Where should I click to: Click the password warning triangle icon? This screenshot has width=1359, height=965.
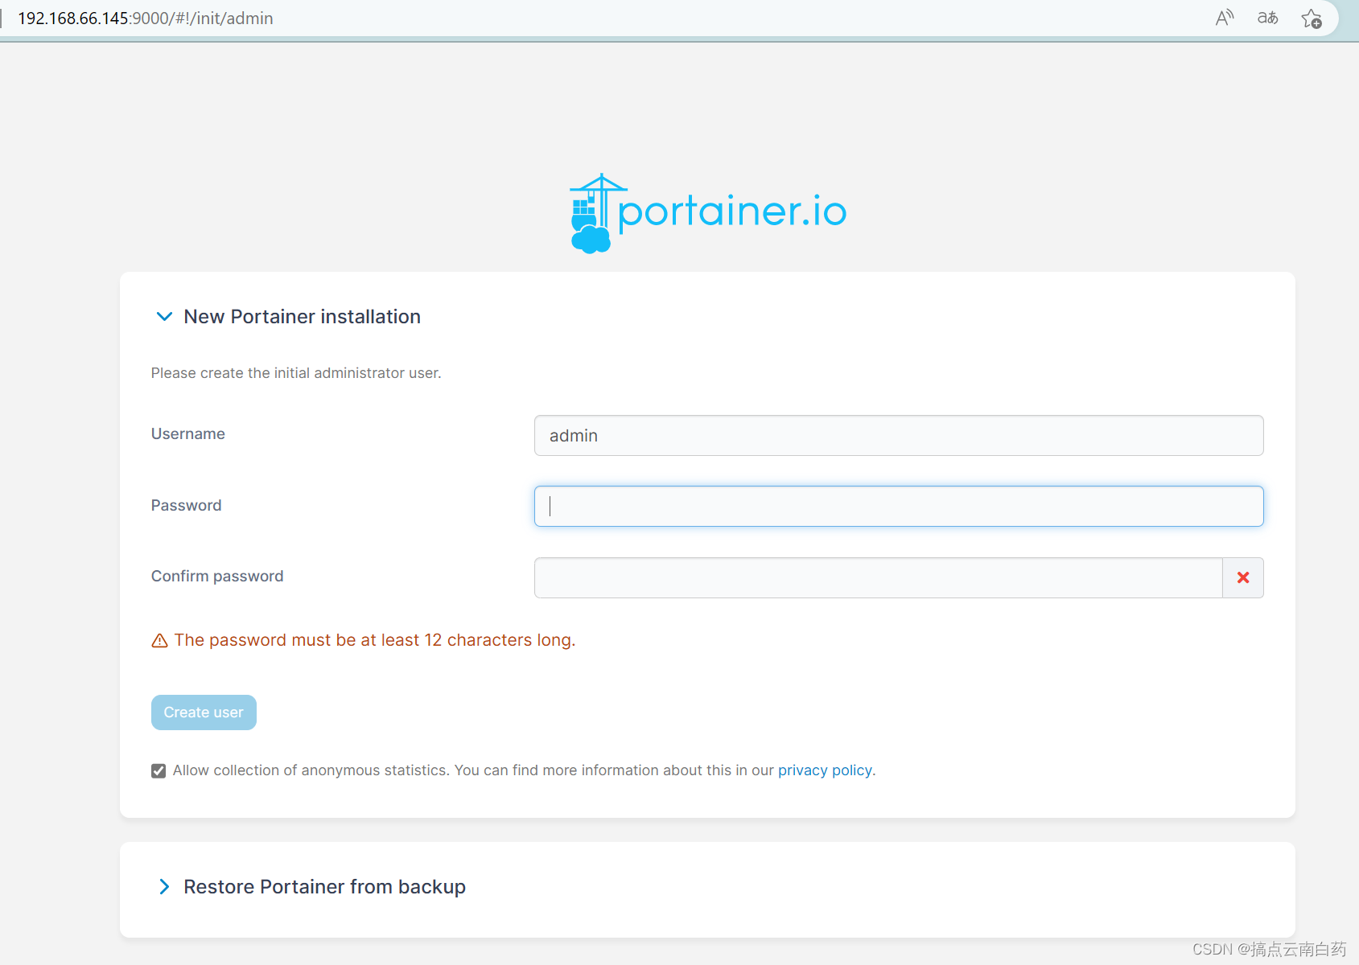point(159,641)
